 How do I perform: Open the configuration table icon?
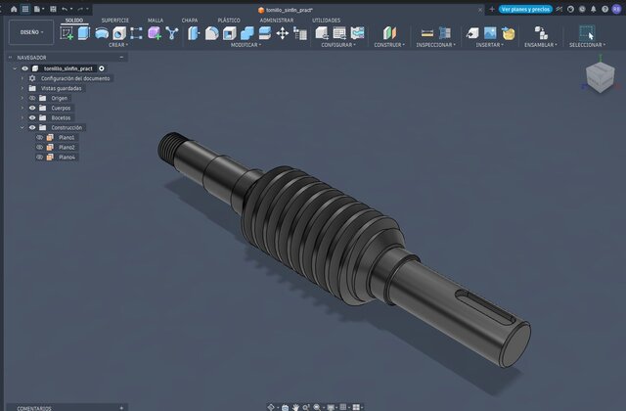pos(339,33)
